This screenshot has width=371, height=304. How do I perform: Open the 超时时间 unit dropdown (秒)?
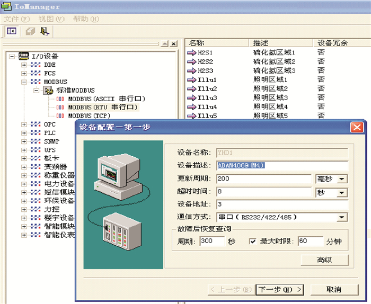(342, 193)
